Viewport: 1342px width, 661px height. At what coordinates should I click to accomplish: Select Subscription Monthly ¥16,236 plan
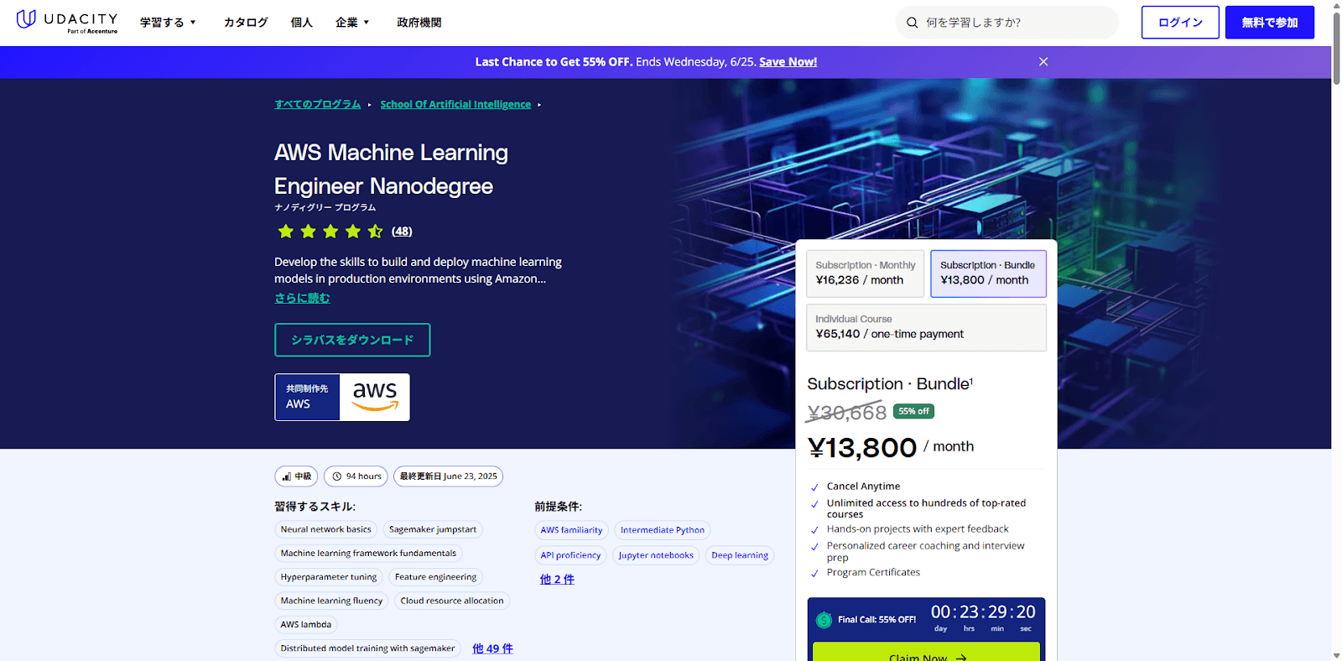[x=866, y=273]
